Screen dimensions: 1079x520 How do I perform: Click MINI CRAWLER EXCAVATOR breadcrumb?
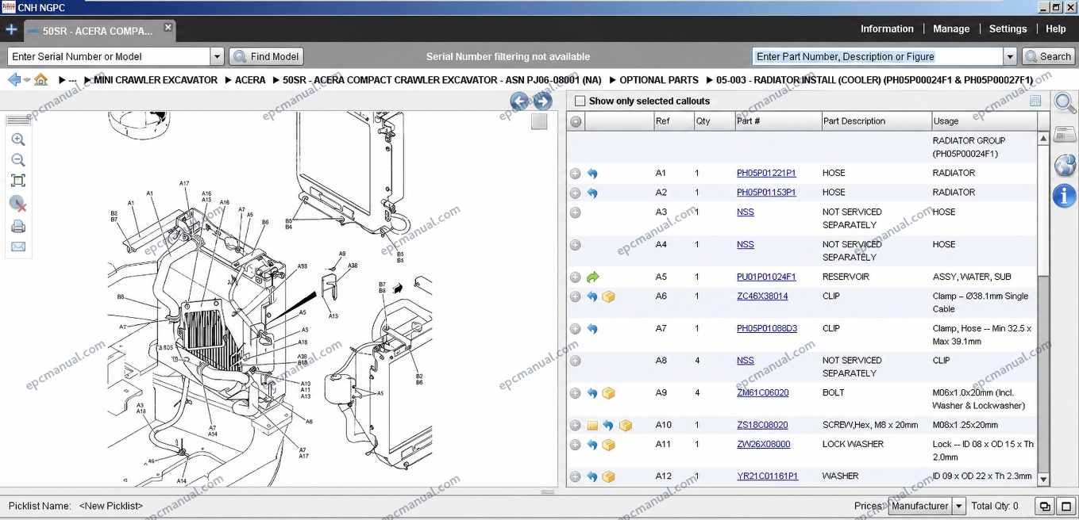(x=156, y=80)
